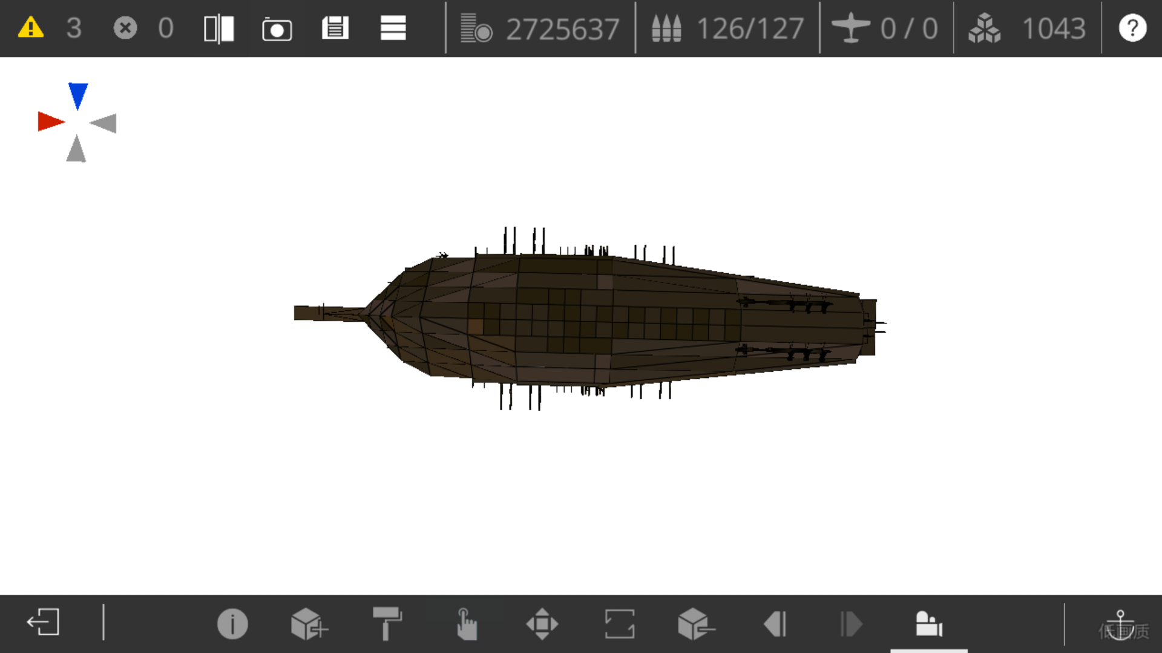1162x653 pixels.
Task: Click the bottom gray arrow on orientation gizmo
Action: pos(76,149)
